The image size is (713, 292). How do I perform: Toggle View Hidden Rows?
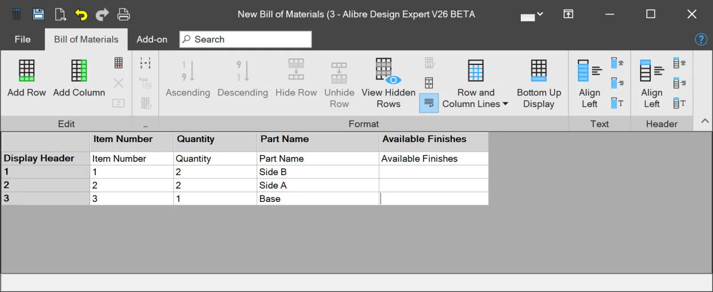tap(388, 83)
